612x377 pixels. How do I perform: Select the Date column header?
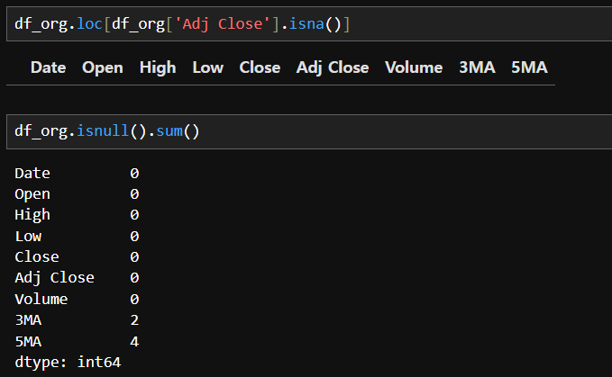pyautogui.click(x=49, y=67)
